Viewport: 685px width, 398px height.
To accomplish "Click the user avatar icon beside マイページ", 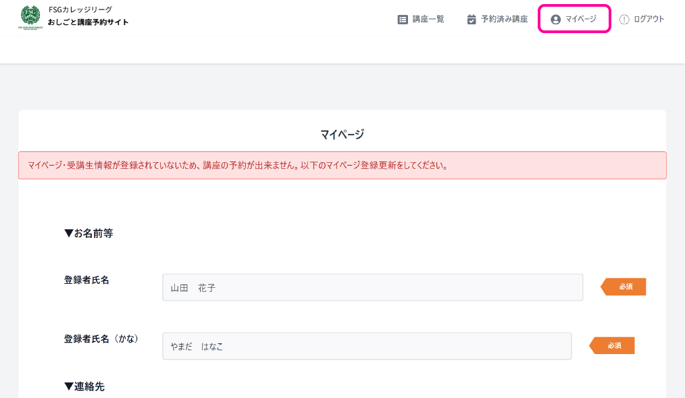I will coord(556,20).
